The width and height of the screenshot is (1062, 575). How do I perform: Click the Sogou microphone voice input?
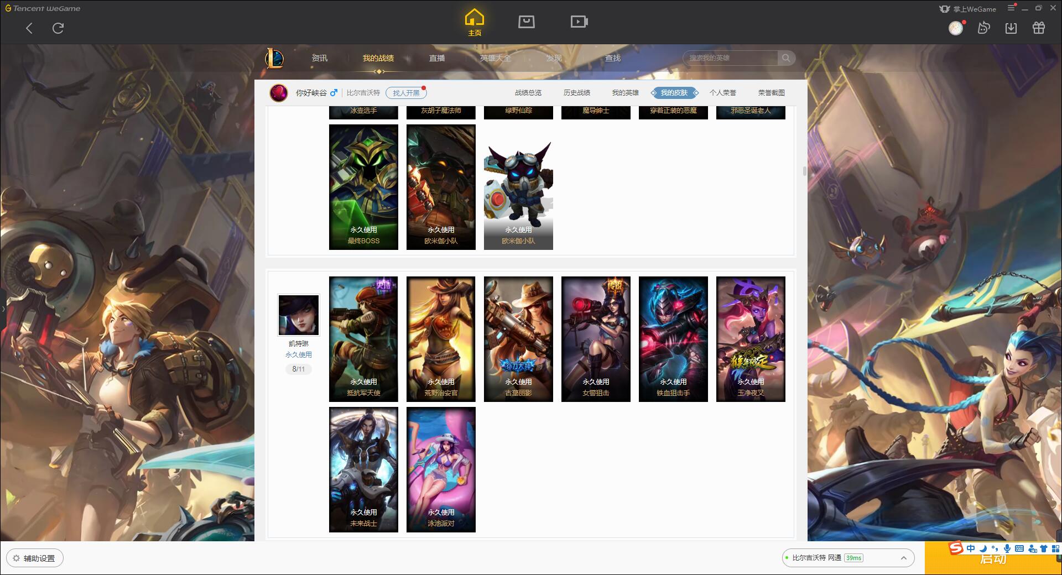pos(1007,548)
